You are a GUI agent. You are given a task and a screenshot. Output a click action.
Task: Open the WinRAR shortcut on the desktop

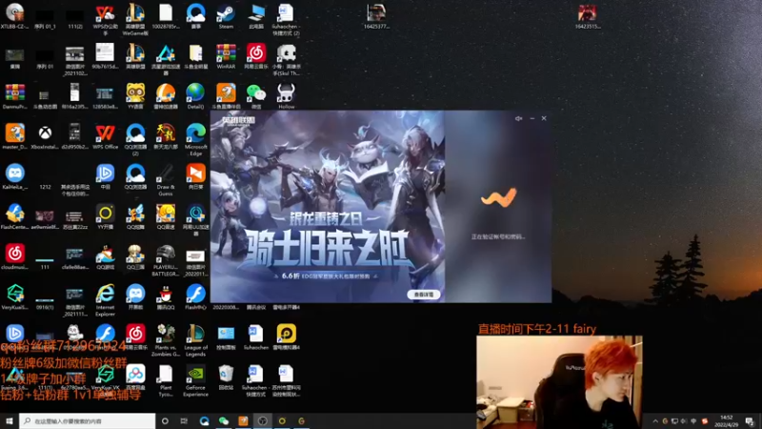[x=226, y=56]
